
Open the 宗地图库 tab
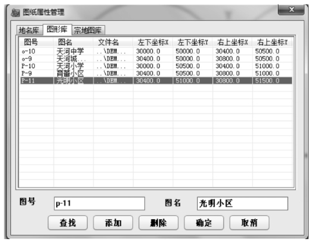tap(88, 30)
